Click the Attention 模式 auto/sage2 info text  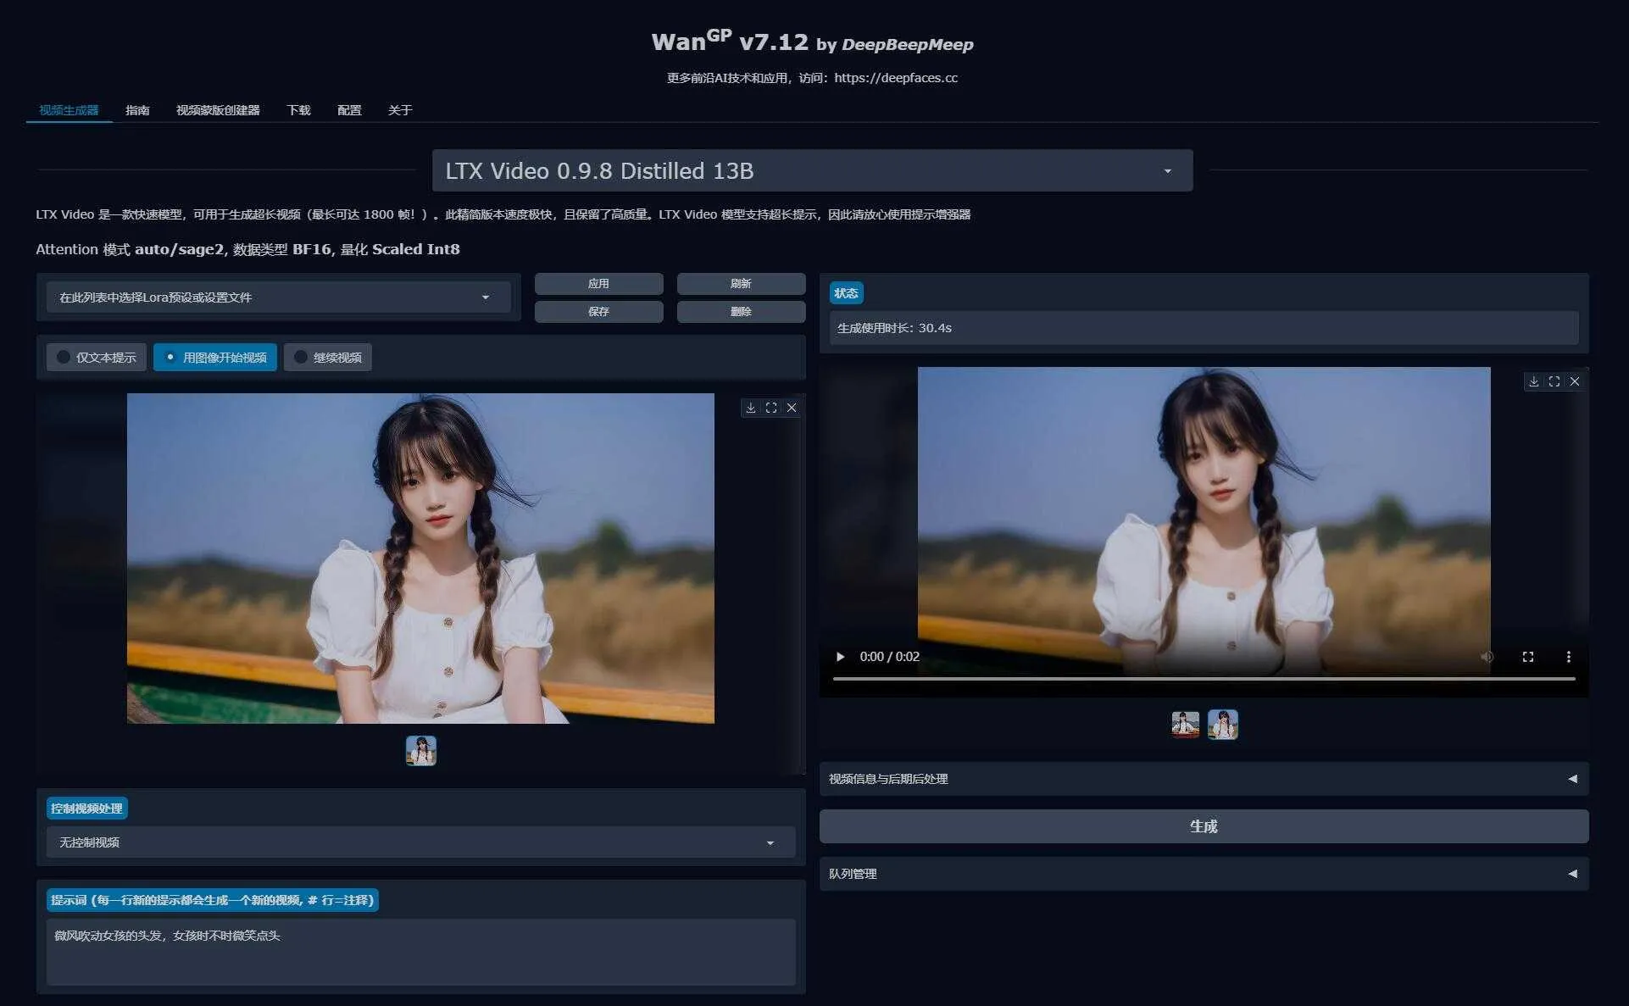point(247,249)
